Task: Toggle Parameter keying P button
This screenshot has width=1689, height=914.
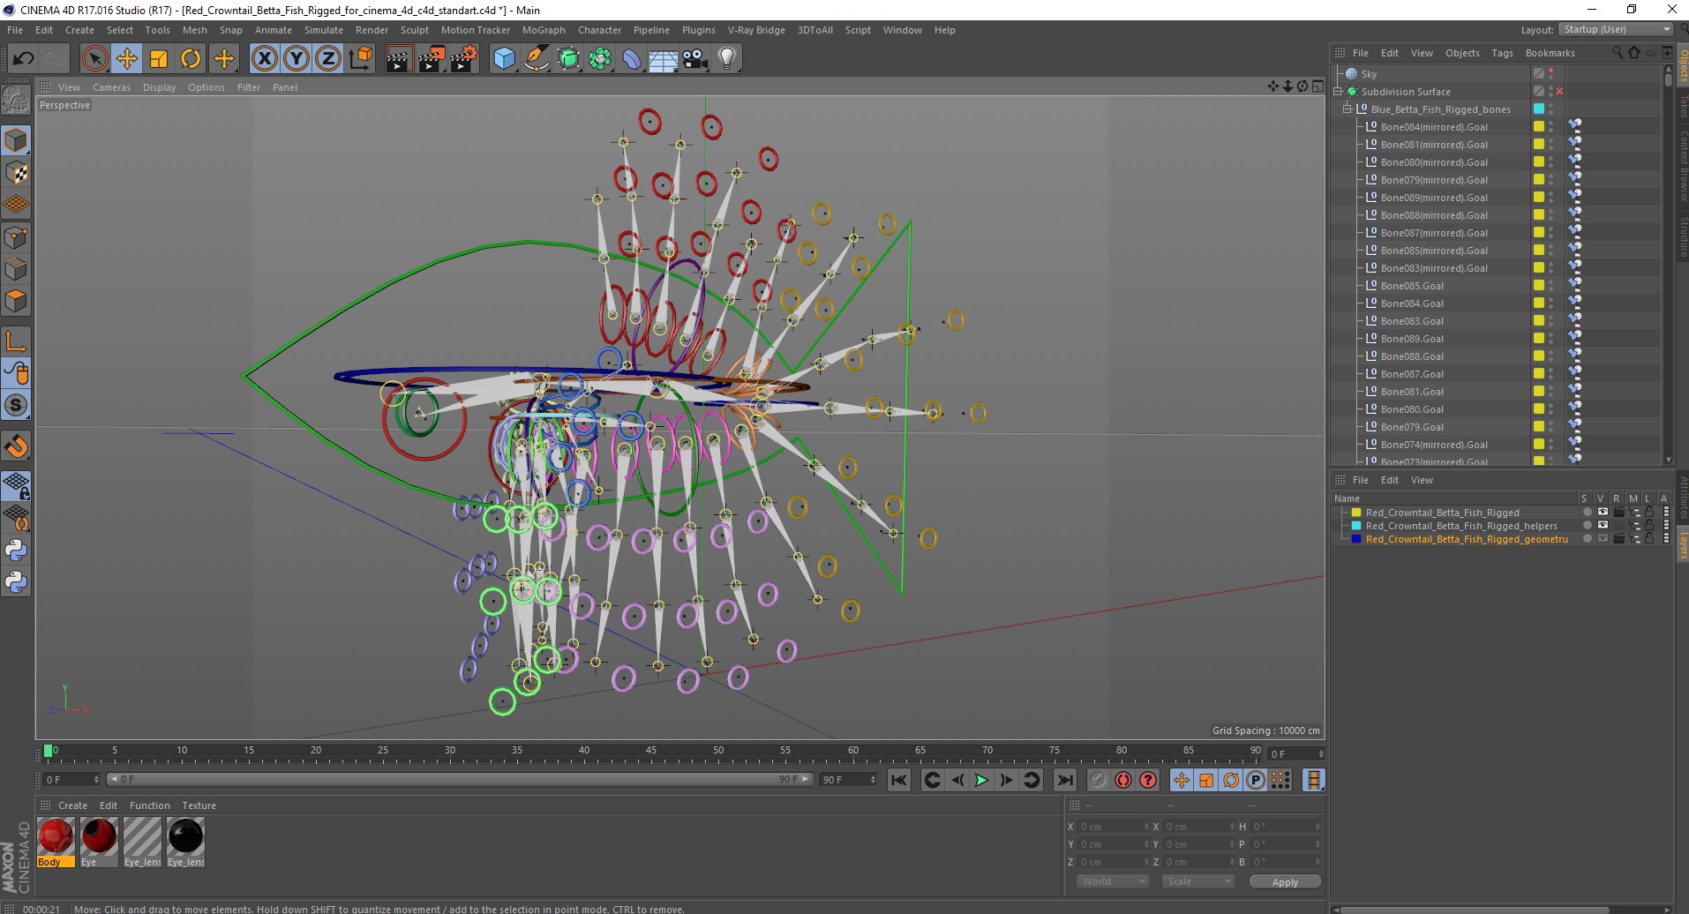Action: 1256,780
